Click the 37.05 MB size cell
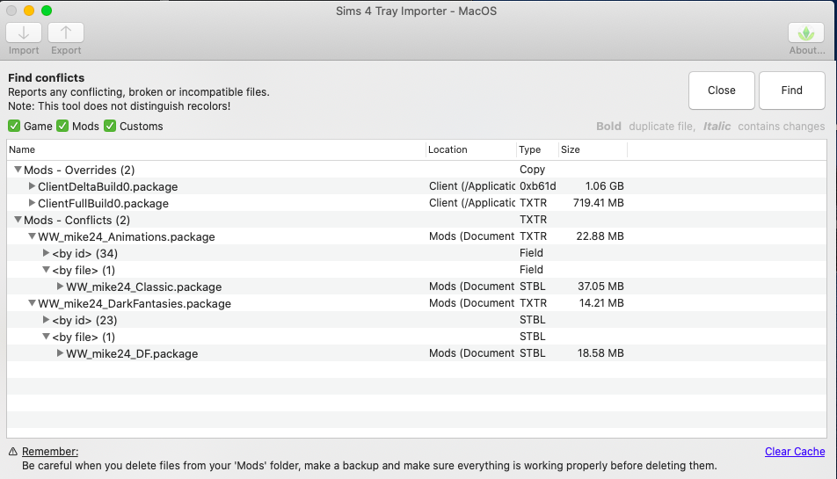The width and height of the screenshot is (837, 479). [x=600, y=287]
